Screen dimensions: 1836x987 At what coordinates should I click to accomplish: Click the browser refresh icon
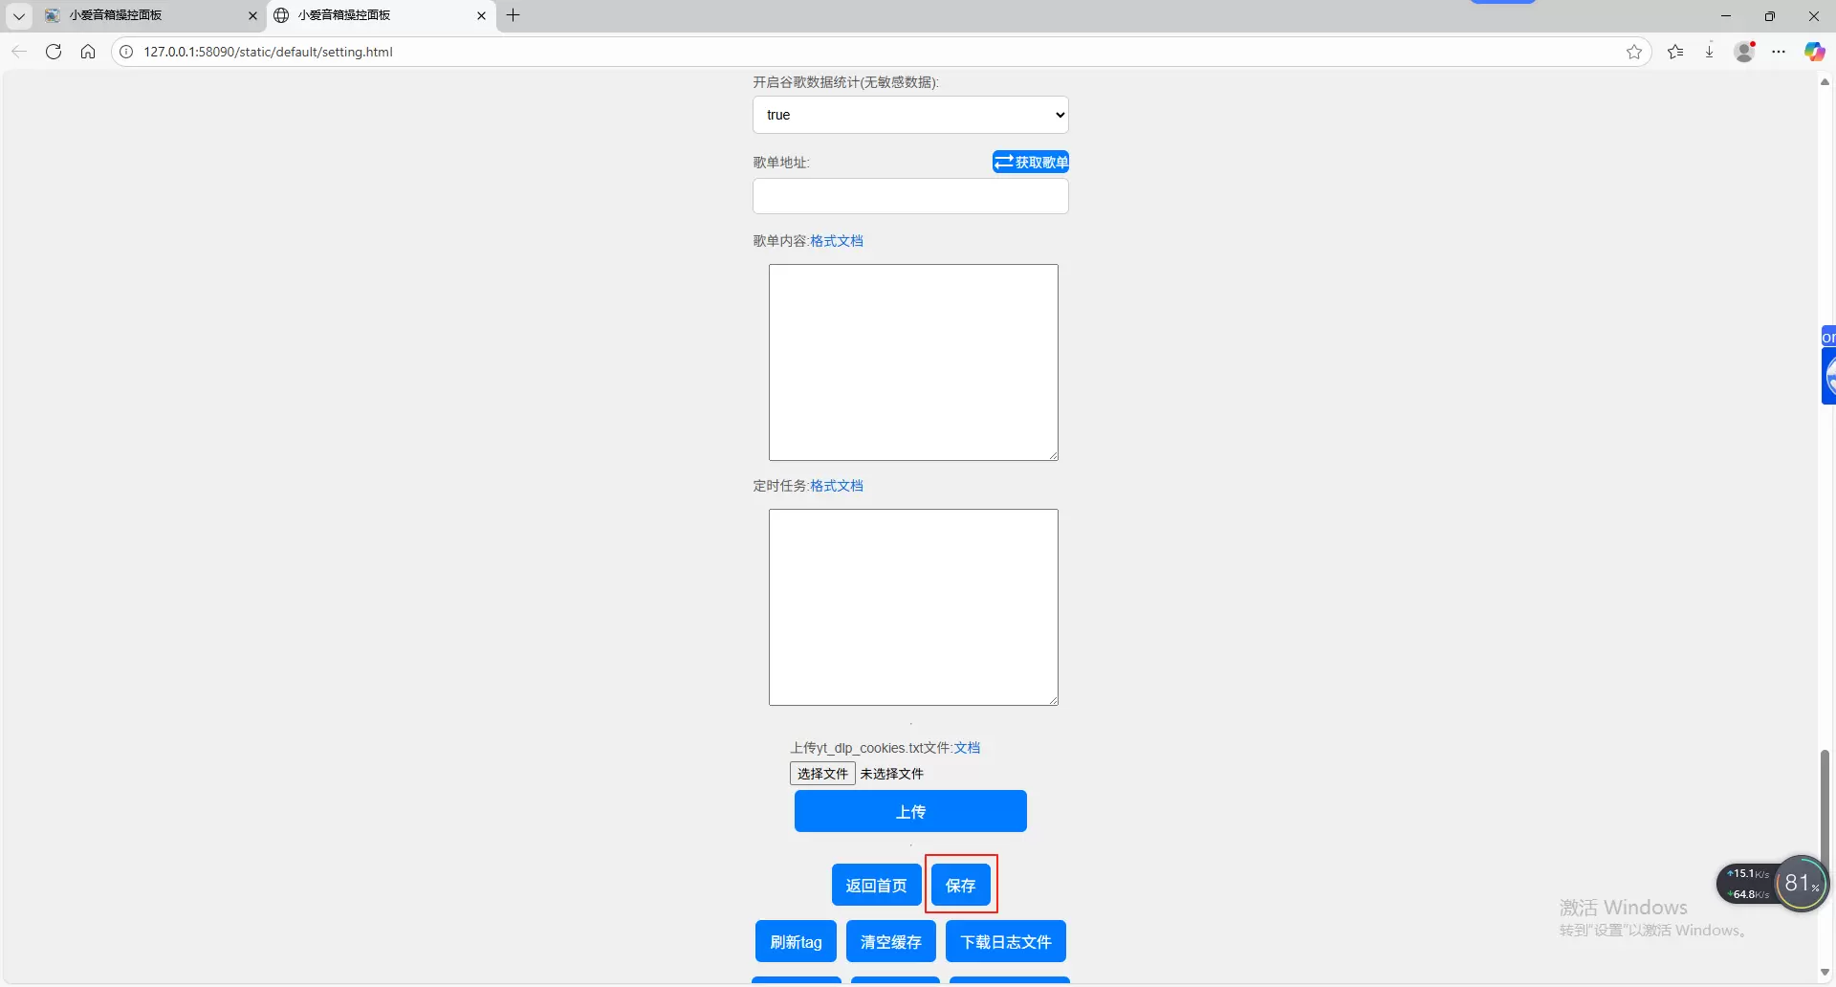point(54,52)
